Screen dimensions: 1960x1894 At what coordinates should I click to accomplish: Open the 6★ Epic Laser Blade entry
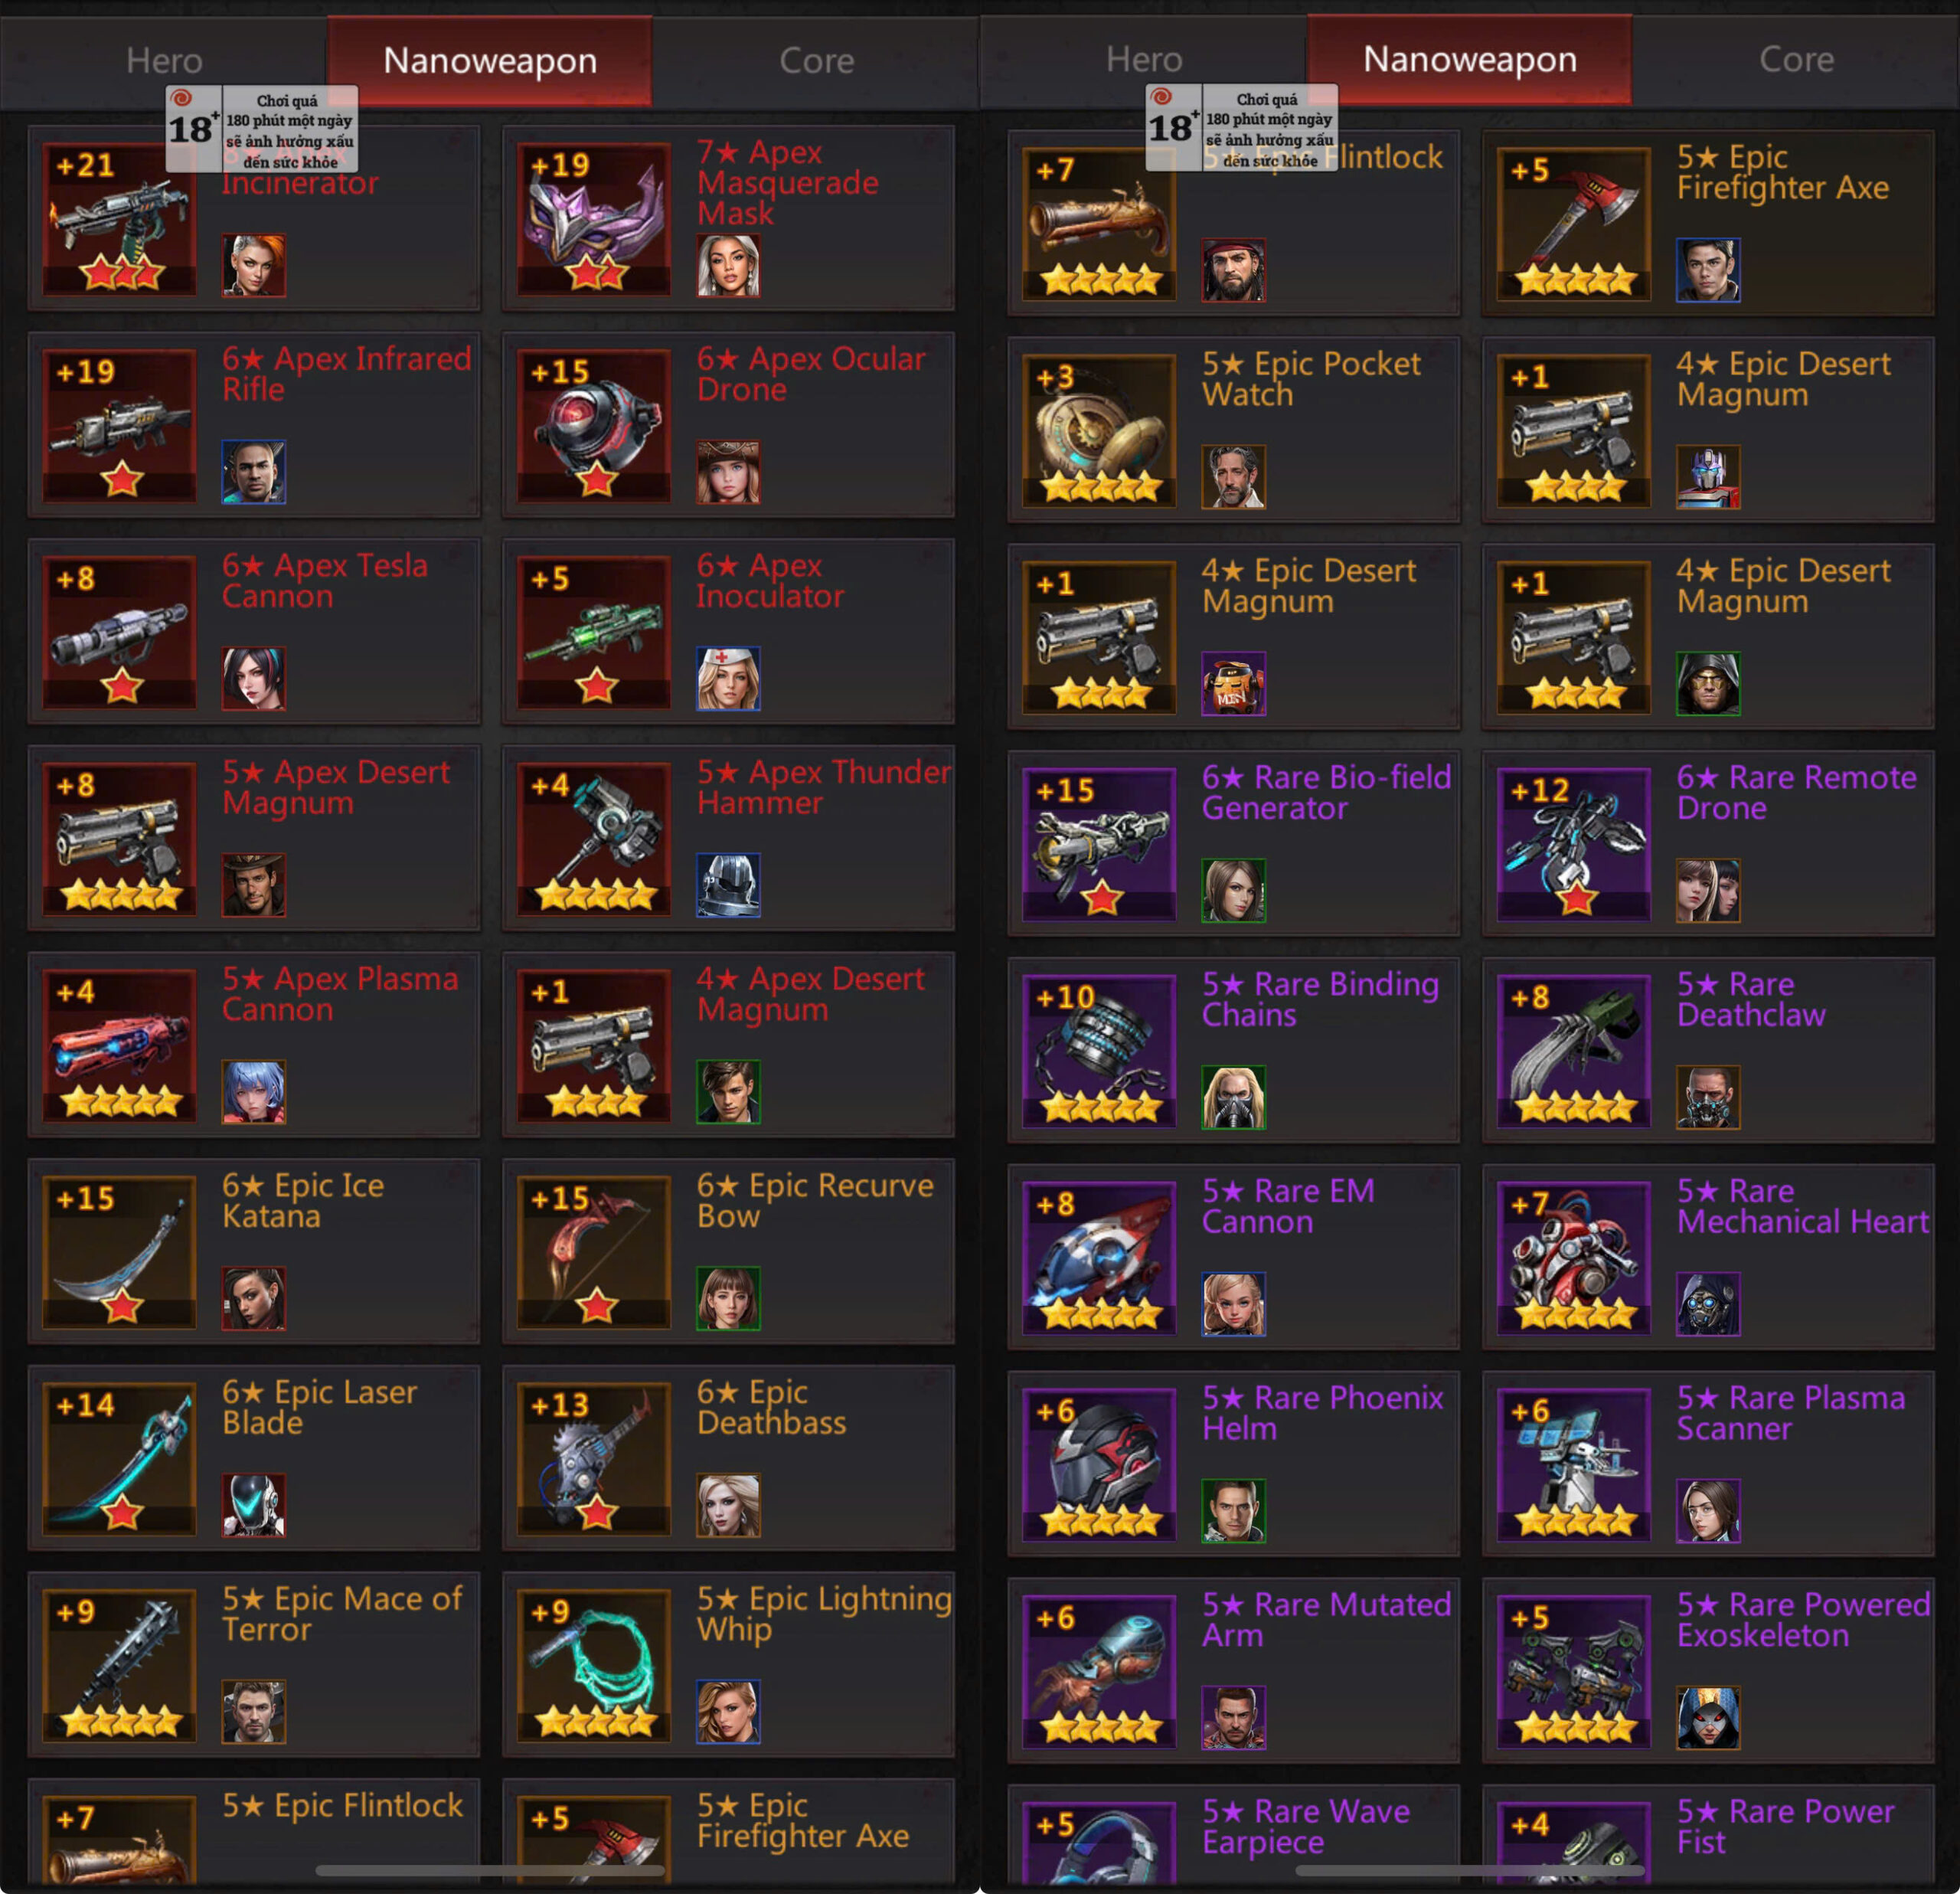254,1457
